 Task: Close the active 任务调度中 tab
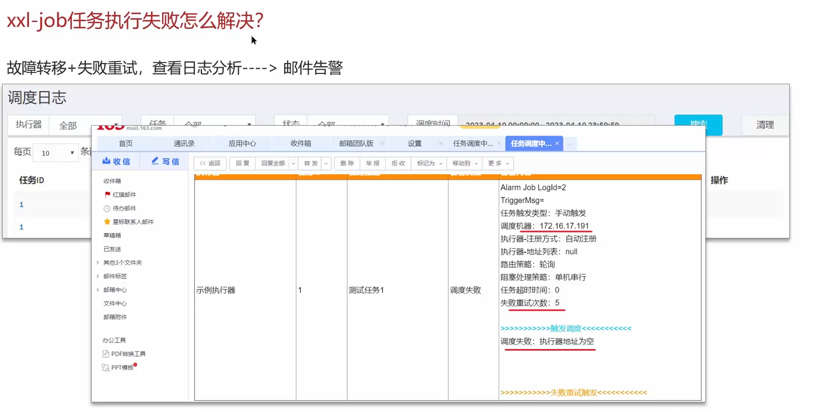point(557,144)
